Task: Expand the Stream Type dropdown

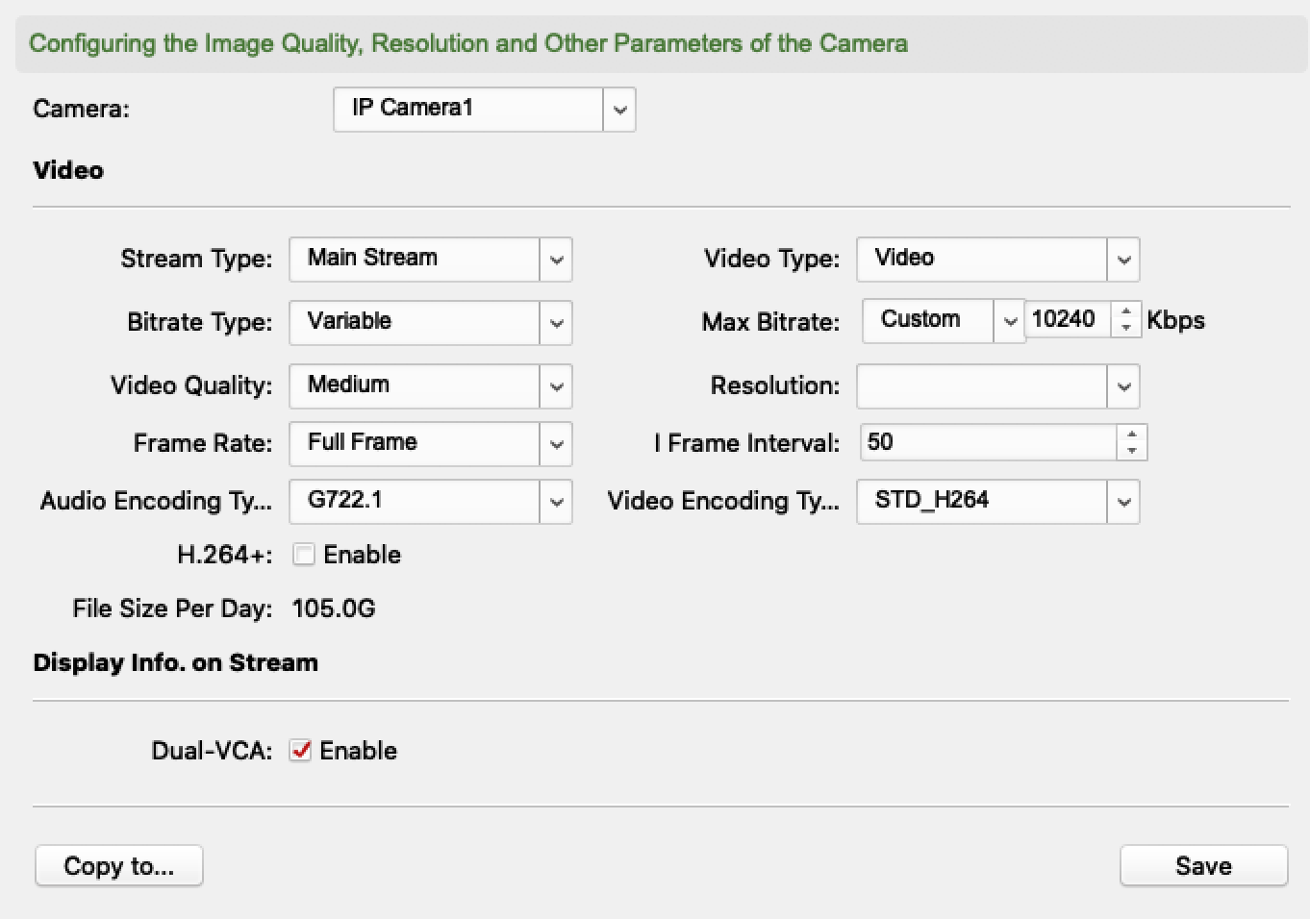Action: click(556, 260)
